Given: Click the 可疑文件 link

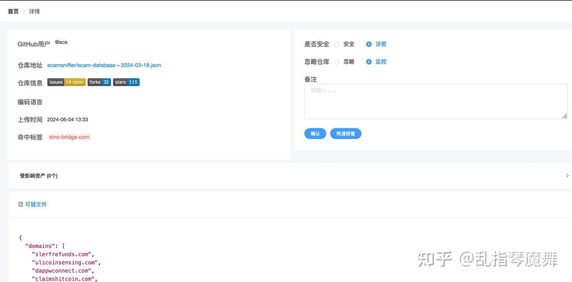Looking at the screenshot, I should [x=37, y=204].
